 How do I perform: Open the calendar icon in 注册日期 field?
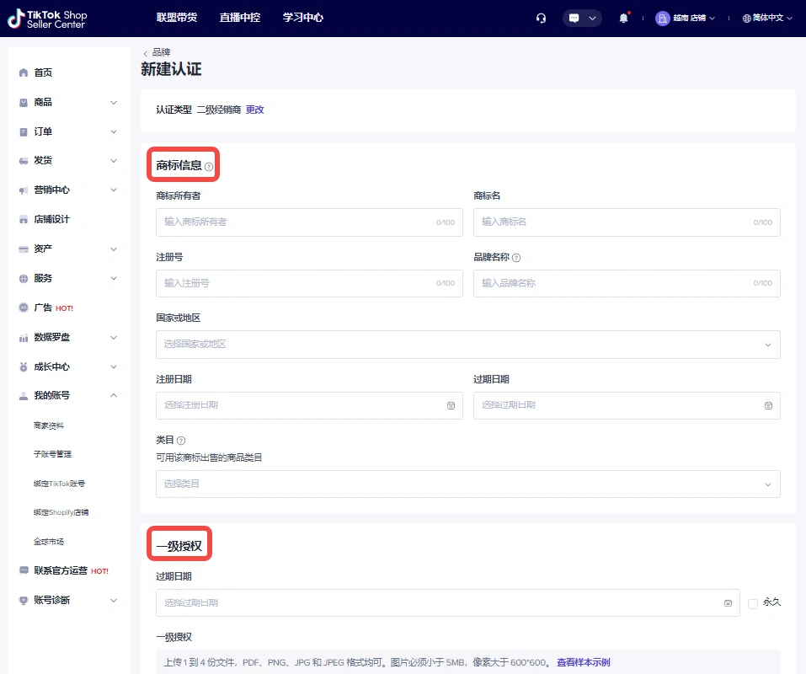coord(451,405)
